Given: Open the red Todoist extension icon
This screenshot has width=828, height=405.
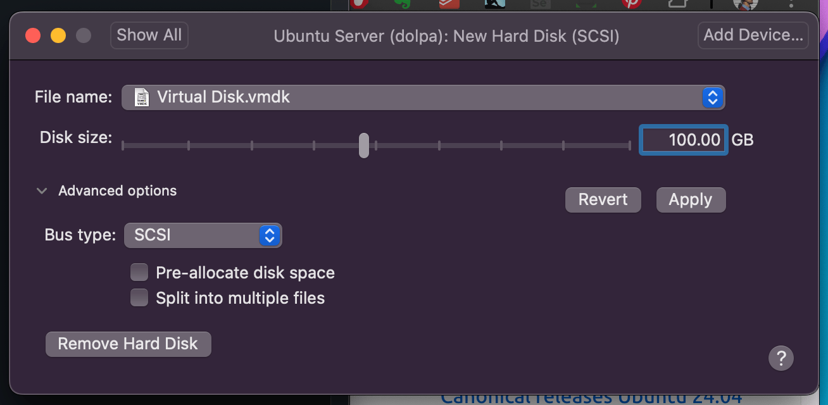Looking at the screenshot, I should tap(448, 3).
